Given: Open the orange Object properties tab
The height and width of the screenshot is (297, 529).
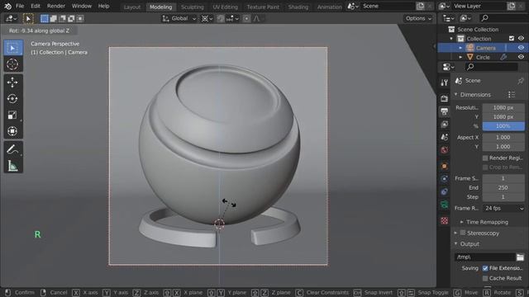Looking at the screenshot, I should pos(445,166).
